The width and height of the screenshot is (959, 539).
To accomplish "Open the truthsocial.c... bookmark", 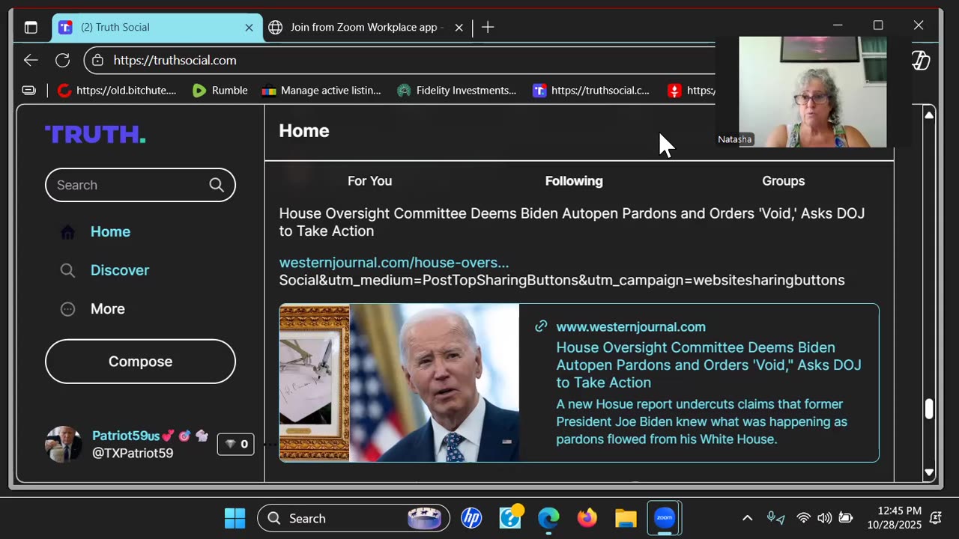I will click(x=591, y=91).
